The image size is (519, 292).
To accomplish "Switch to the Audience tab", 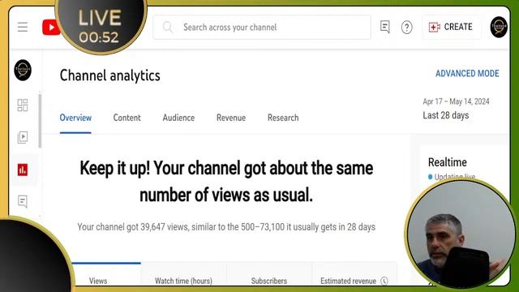I will 178,118.
